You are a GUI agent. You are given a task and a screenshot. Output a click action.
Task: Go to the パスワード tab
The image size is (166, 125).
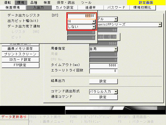116,8
